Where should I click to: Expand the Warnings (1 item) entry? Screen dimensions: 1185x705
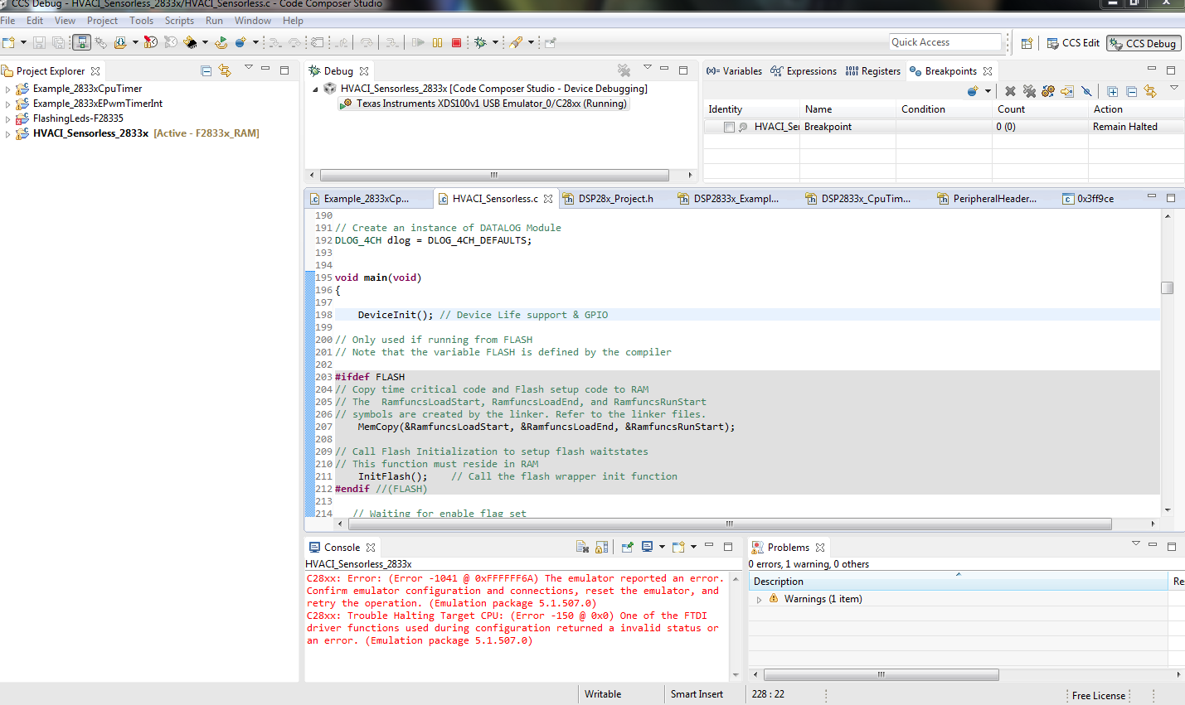click(x=759, y=599)
